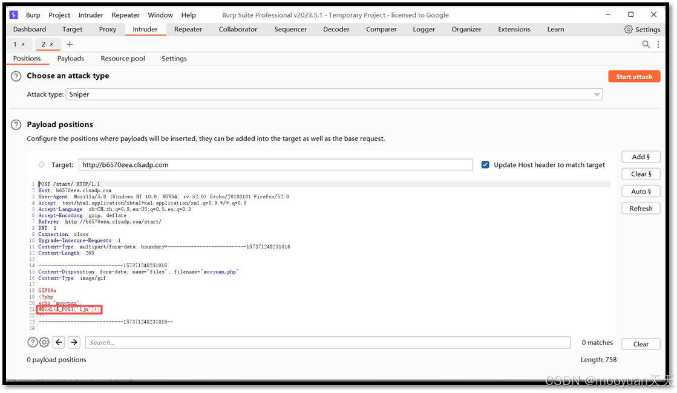Screen dimensions: 677x393
Task: Go to next search match arrow
Action: pyautogui.click(x=74, y=343)
